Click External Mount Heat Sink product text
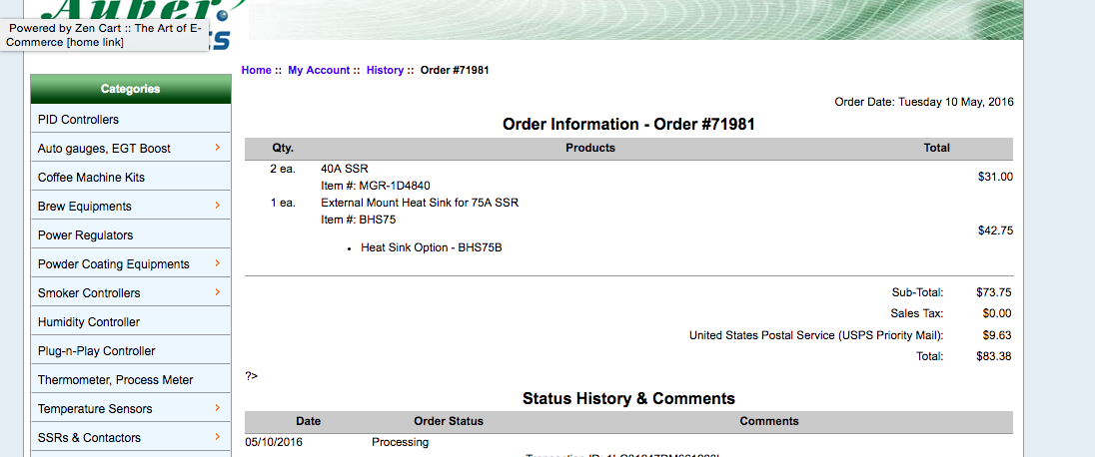Viewport: 1095px width, 457px height. coord(420,203)
